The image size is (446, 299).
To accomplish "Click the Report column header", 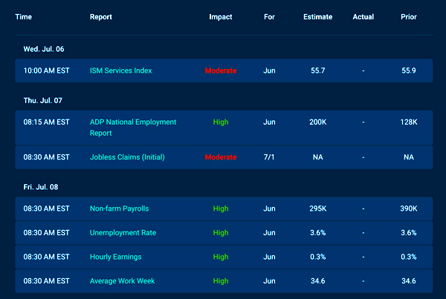I will click(101, 16).
